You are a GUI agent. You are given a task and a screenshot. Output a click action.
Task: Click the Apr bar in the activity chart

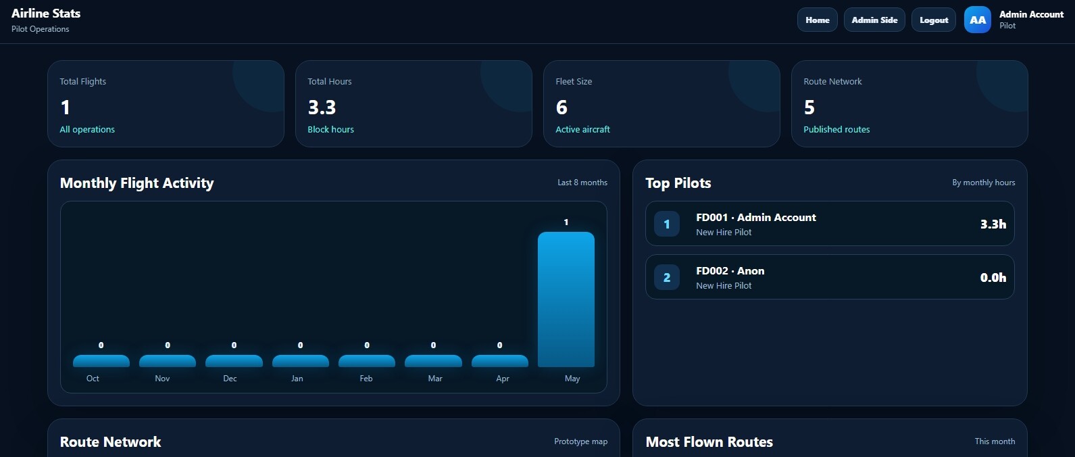click(500, 361)
